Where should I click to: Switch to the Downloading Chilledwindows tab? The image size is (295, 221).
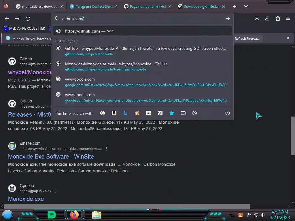click(201, 7)
